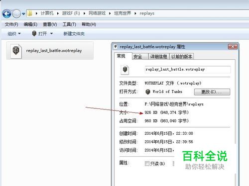Image resolution: width=249 pixels, height=186 pixels.
Task: Click the file icon in properties dialog
Action: tap(125, 70)
